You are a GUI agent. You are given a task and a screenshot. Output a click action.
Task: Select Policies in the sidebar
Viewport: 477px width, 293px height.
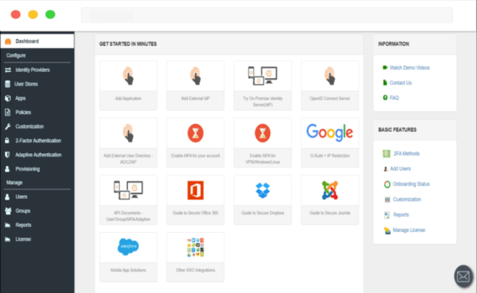coord(23,112)
